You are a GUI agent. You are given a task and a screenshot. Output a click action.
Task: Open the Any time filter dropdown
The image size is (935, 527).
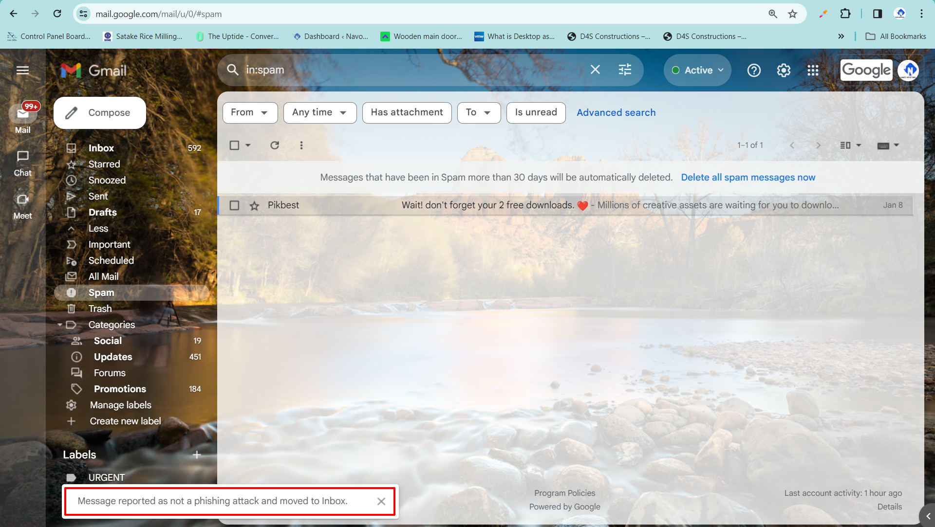pyautogui.click(x=319, y=112)
